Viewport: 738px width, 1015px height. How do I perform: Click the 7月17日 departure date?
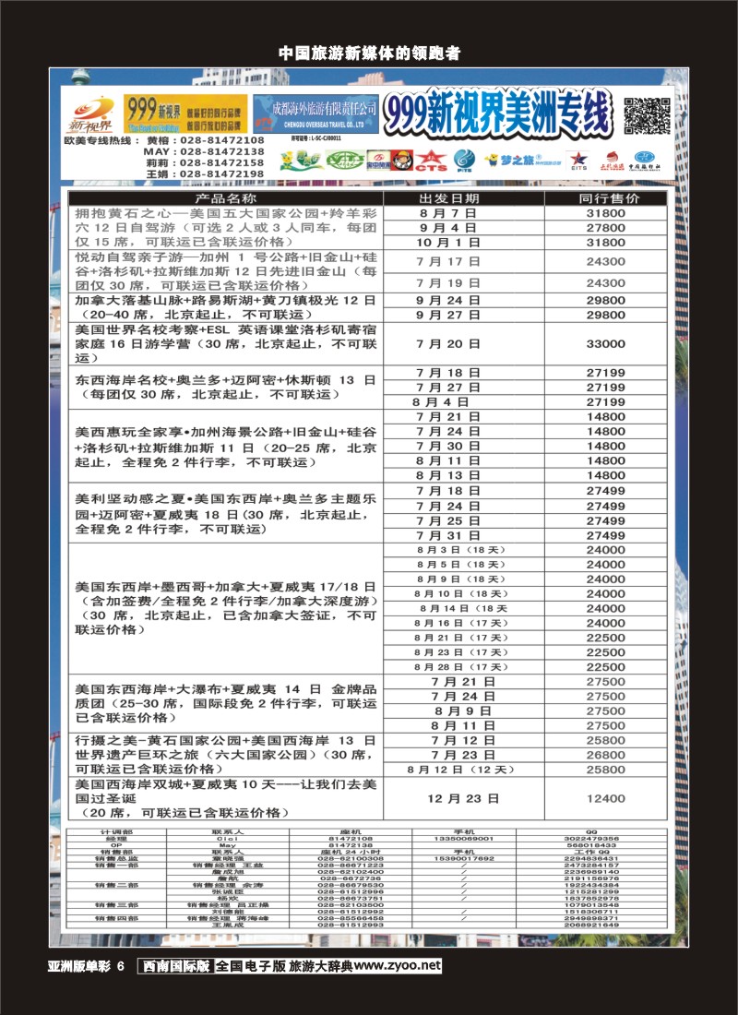point(448,261)
